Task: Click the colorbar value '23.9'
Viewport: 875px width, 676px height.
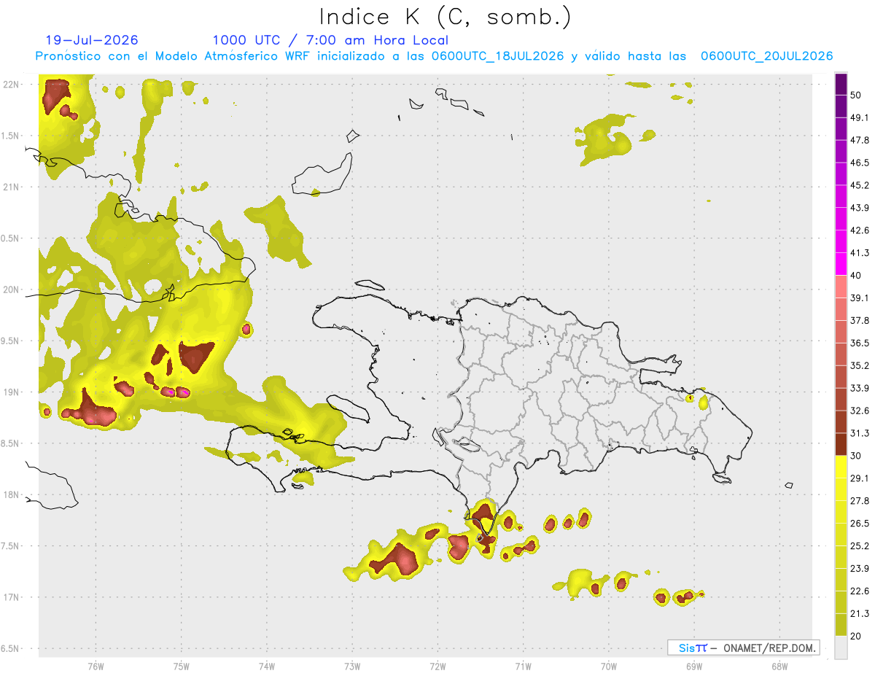Action: coord(860,569)
